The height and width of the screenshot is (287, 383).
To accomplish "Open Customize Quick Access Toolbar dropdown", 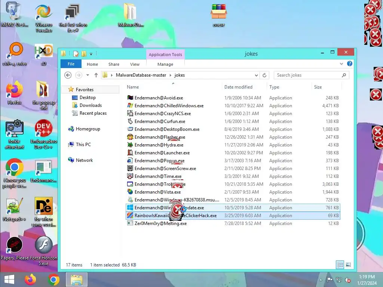I will [91, 54].
